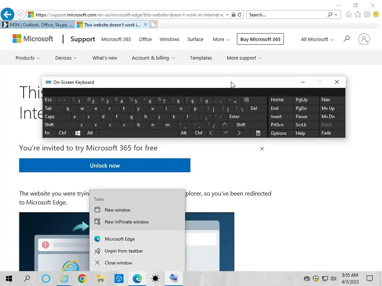Image resolution: width=382 pixels, height=286 pixels.
Task: Click the down arrow key on On-Screen Keyboard
Action: click(x=226, y=133)
